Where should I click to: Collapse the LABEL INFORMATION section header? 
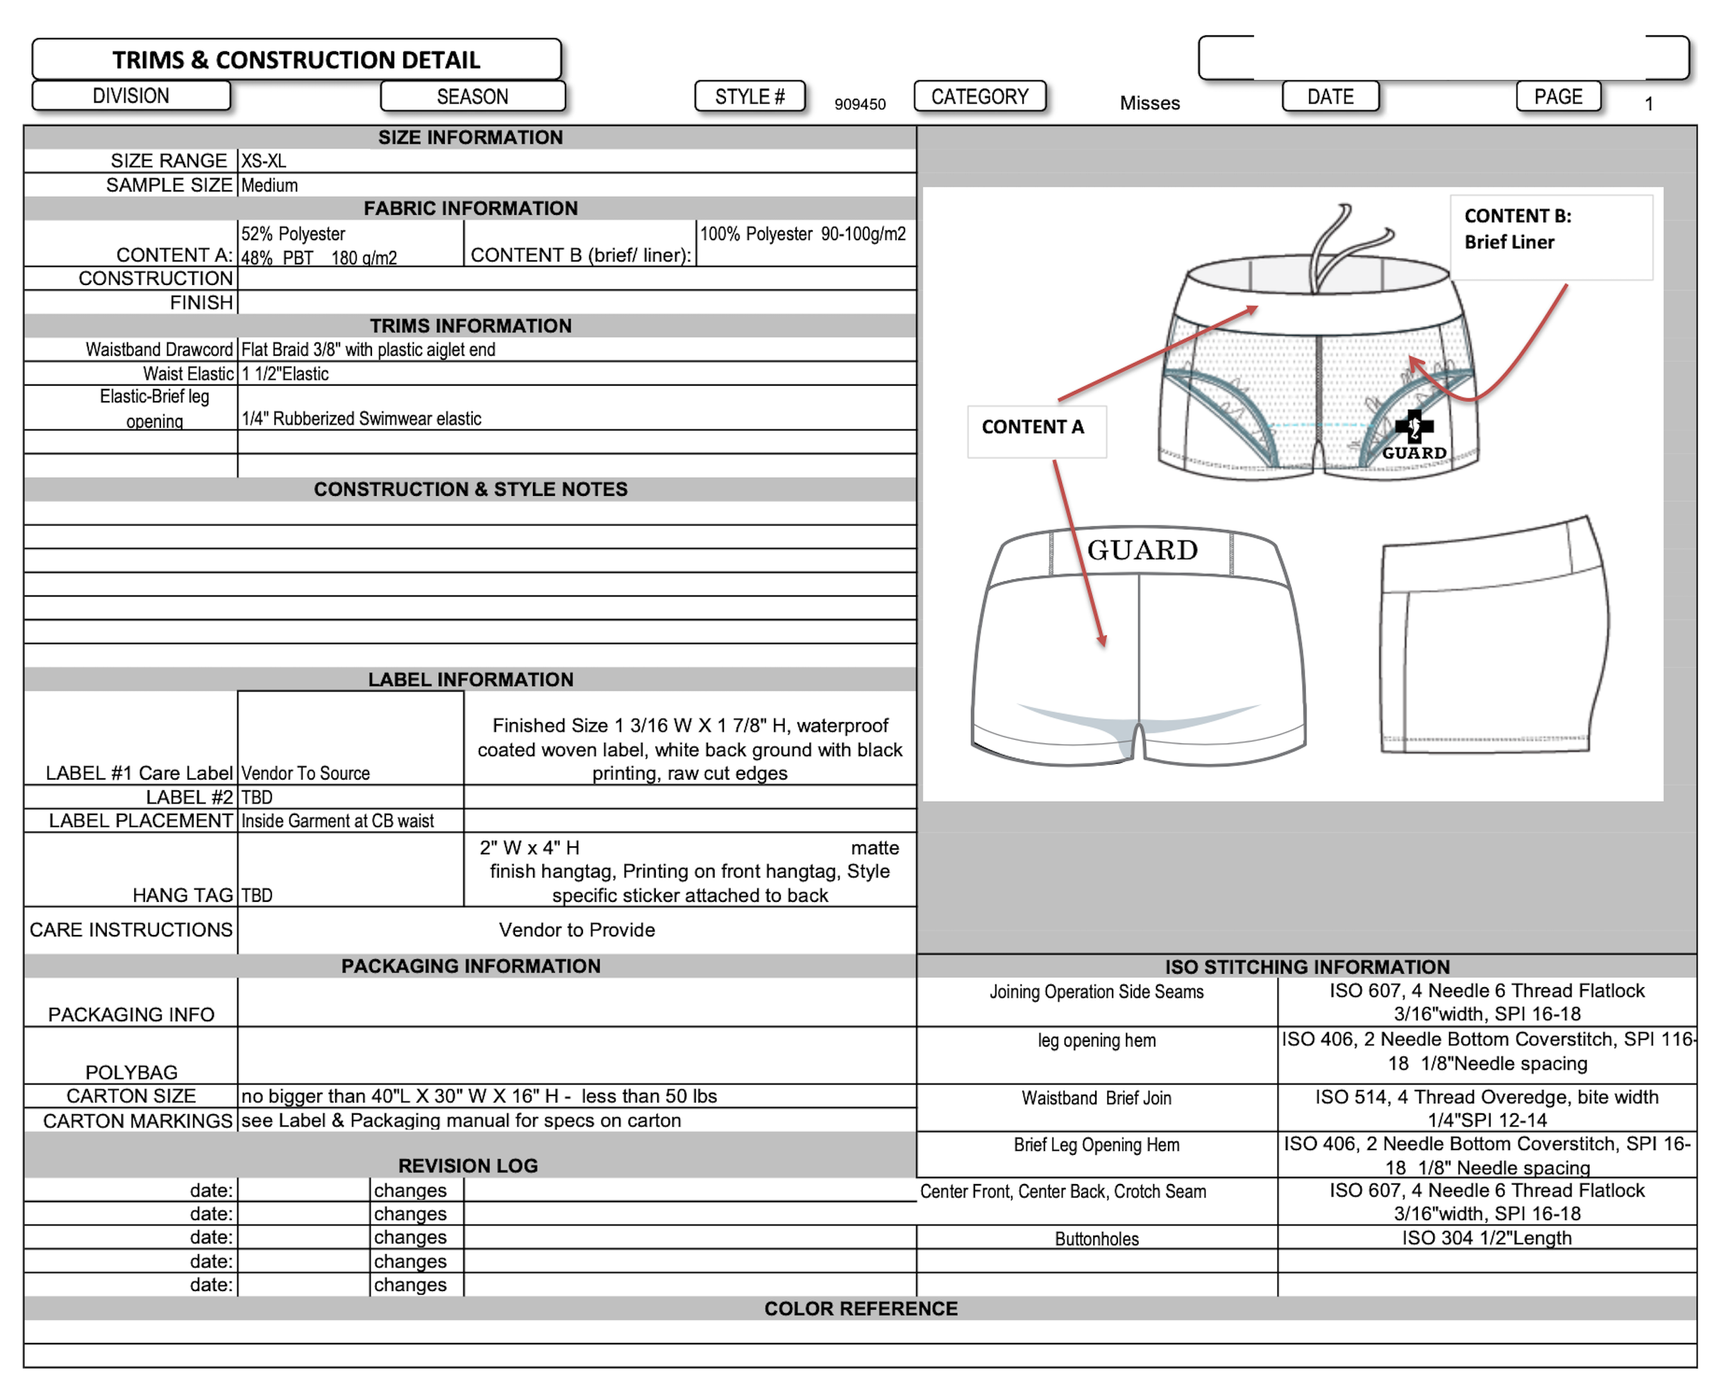click(469, 679)
